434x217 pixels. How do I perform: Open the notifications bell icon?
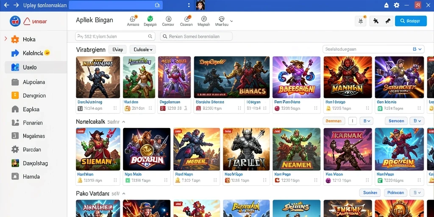[x=387, y=5]
